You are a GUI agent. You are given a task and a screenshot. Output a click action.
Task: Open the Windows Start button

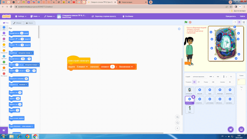[3, 136]
